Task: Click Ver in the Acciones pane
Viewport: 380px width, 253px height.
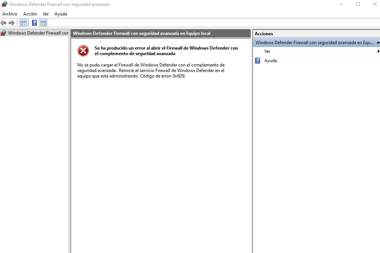Action: pyautogui.click(x=267, y=51)
